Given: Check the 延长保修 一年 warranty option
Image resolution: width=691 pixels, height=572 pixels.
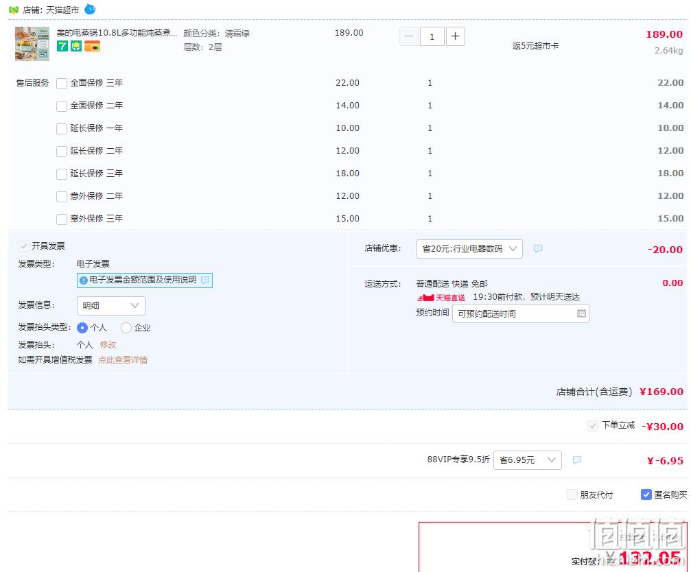Looking at the screenshot, I should (x=62, y=128).
